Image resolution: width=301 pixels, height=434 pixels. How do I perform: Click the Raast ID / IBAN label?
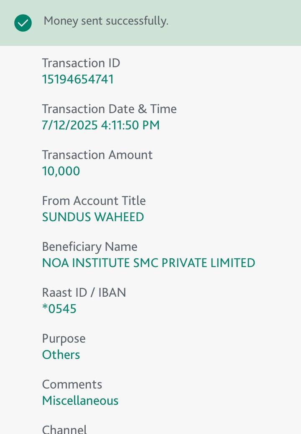[x=84, y=293]
